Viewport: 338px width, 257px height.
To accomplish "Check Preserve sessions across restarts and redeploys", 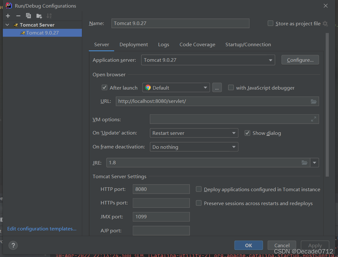I will (x=199, y=203).
